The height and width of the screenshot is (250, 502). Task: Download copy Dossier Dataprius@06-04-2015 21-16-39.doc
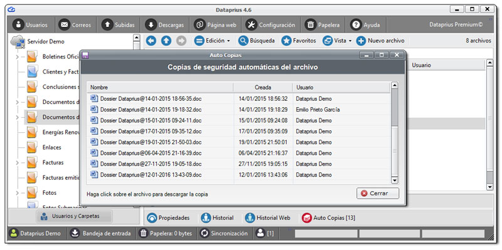(151, 153)
